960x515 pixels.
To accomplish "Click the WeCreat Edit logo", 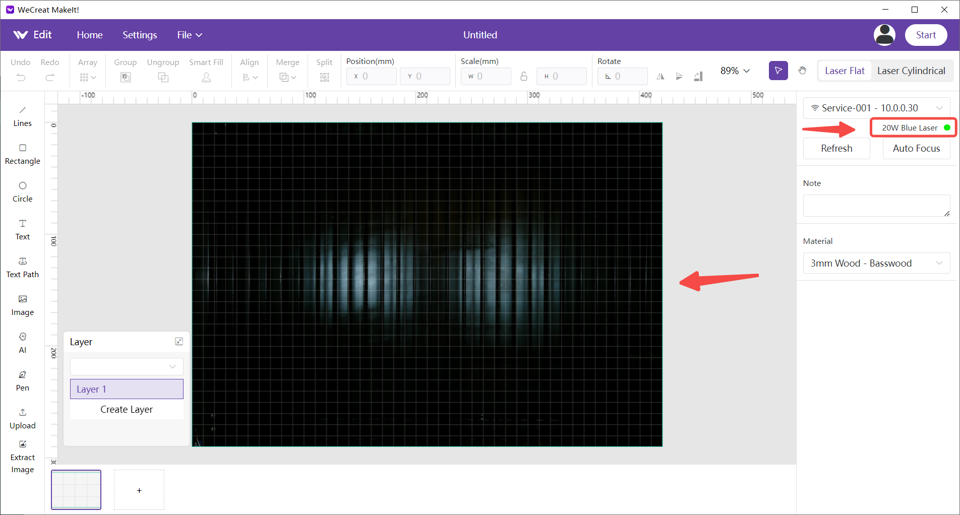I will click(33, 35).
